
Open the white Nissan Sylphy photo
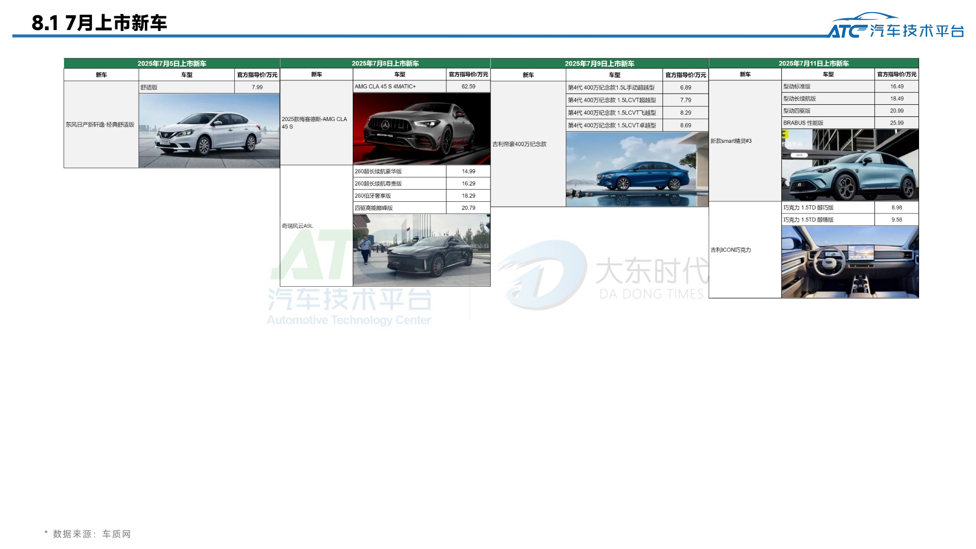(209, 131)
